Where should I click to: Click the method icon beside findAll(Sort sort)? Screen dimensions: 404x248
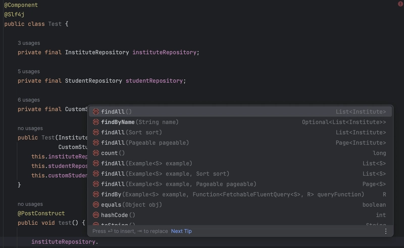[x=96, y=132]
